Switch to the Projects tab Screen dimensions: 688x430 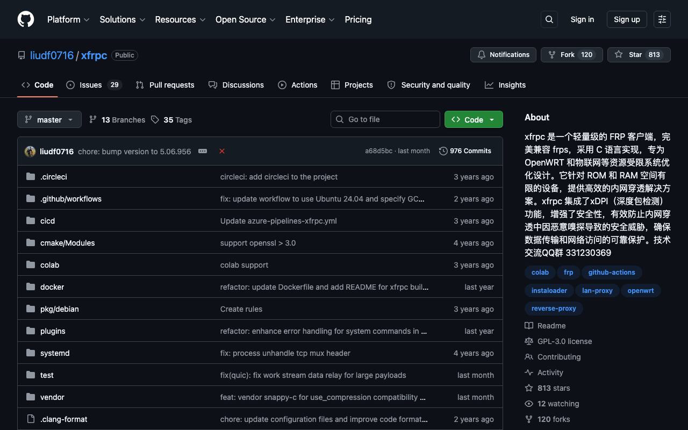tap(352, 85)
